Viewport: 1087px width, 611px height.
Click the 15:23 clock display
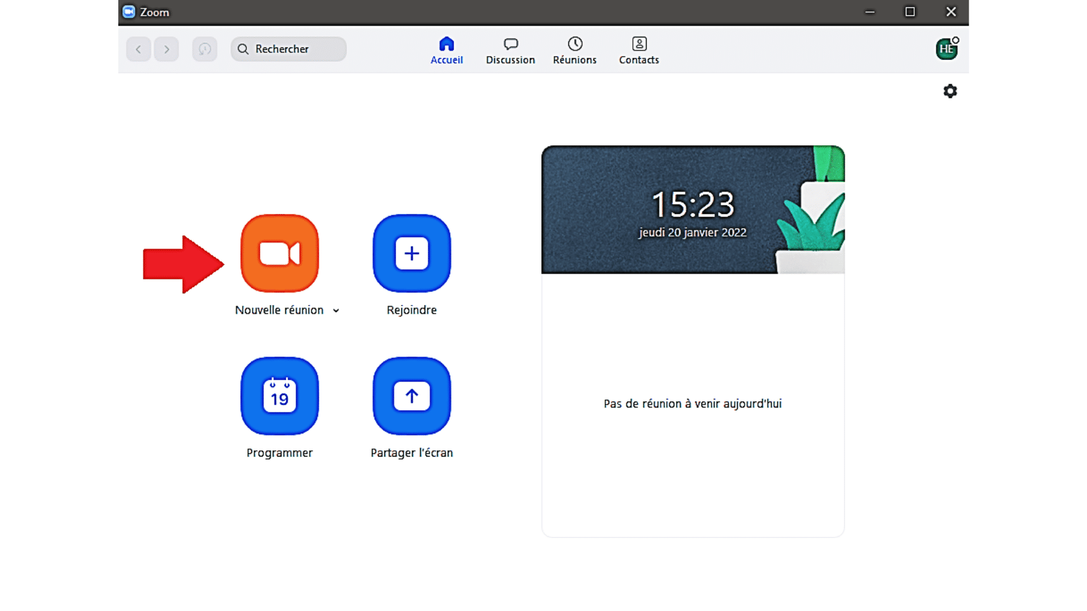point(693,204)
